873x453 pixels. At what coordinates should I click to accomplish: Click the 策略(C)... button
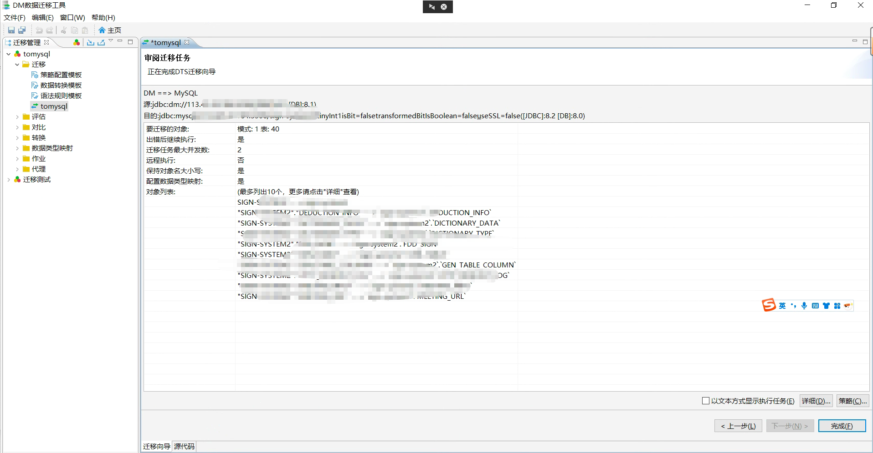click(x=852, y=401)
